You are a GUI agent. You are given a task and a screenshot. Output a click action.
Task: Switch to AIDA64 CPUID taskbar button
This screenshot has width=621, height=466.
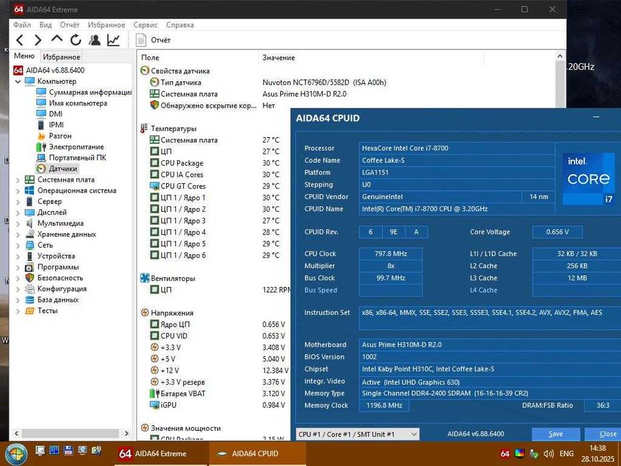257,454
